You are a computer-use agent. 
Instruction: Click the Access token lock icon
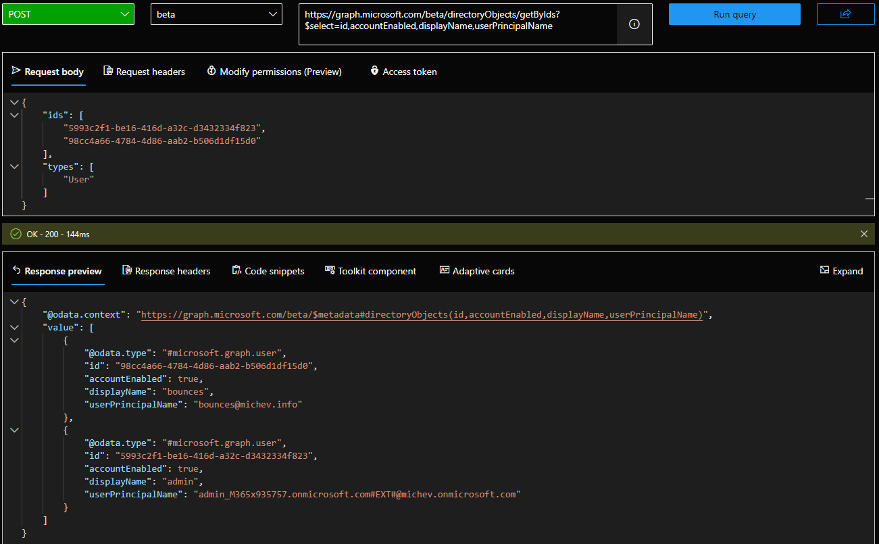point(374,71)
